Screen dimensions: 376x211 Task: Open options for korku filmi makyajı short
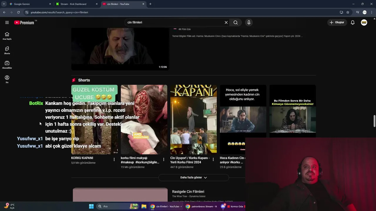click(164, 159)
